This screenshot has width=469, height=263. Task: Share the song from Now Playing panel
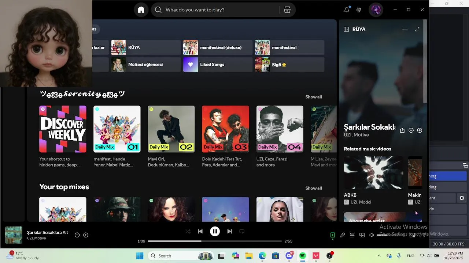(x=402, y=130)
